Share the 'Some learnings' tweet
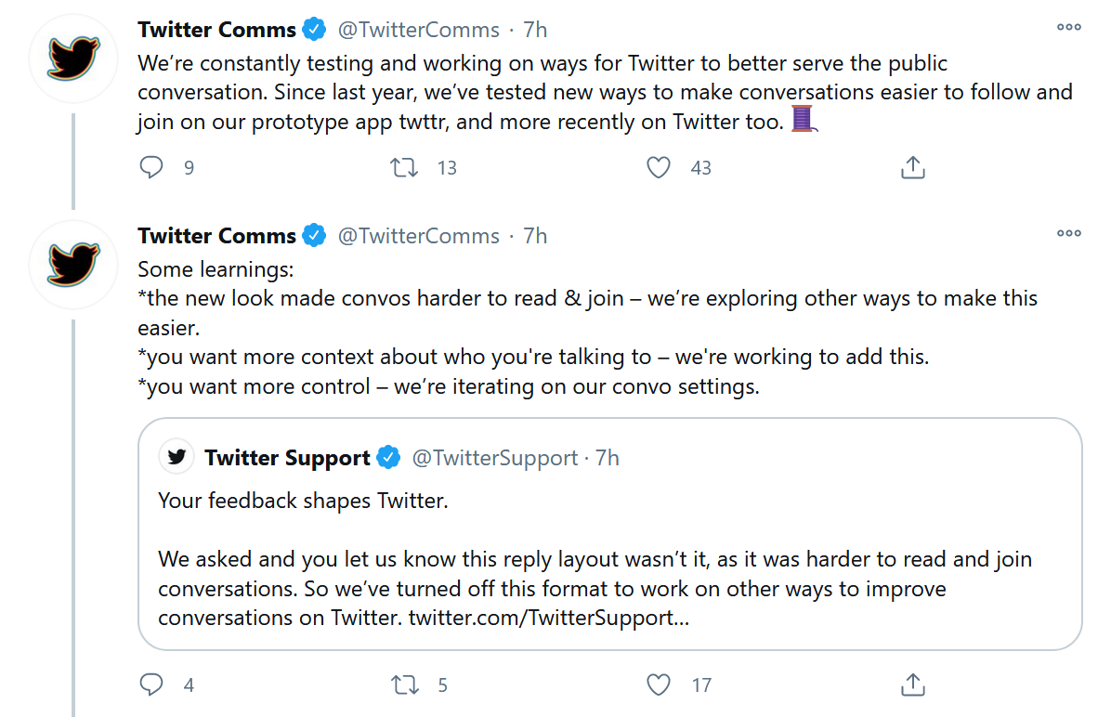 point(913,685)
